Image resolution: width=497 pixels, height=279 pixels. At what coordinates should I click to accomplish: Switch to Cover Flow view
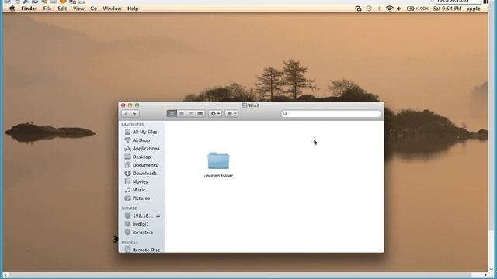point(200,114)
